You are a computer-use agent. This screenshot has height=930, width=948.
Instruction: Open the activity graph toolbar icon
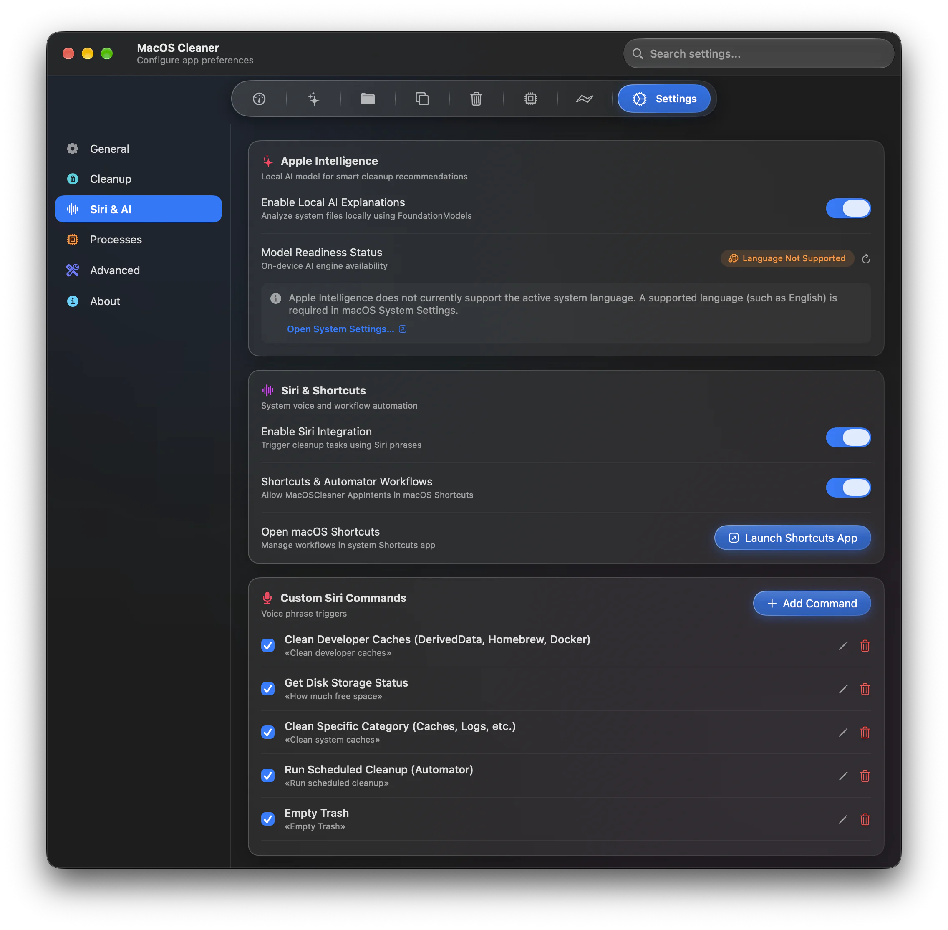584,99
